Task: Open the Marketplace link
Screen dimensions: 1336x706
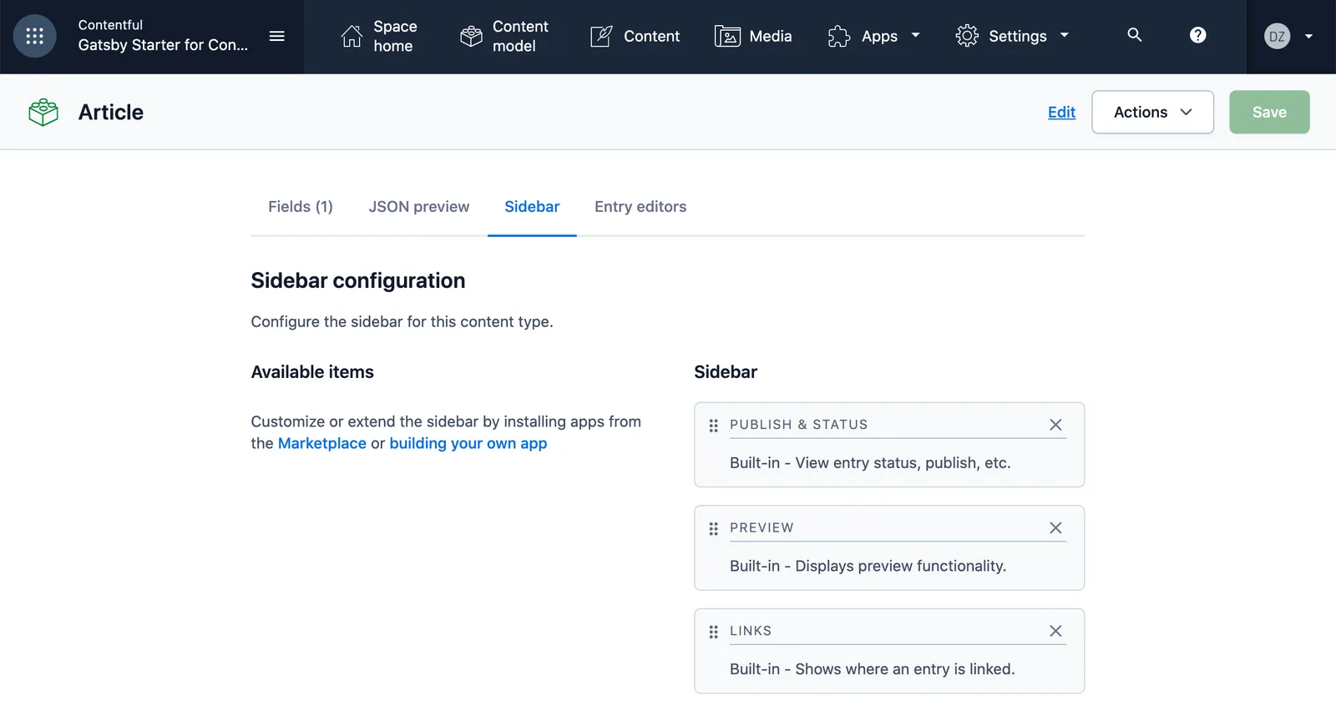Action: (322, 443)
